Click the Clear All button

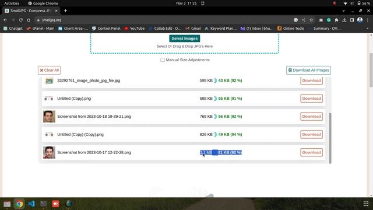pyautogui.click(x=49, y=70)
